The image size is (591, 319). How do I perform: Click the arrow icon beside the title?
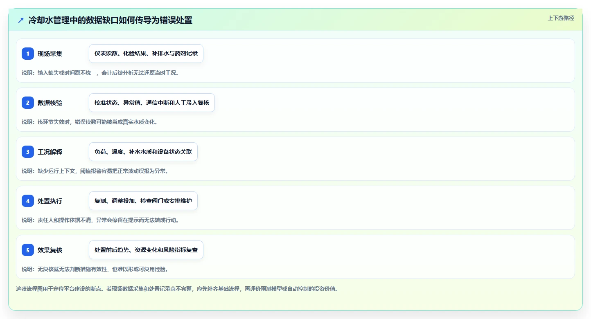21,20
